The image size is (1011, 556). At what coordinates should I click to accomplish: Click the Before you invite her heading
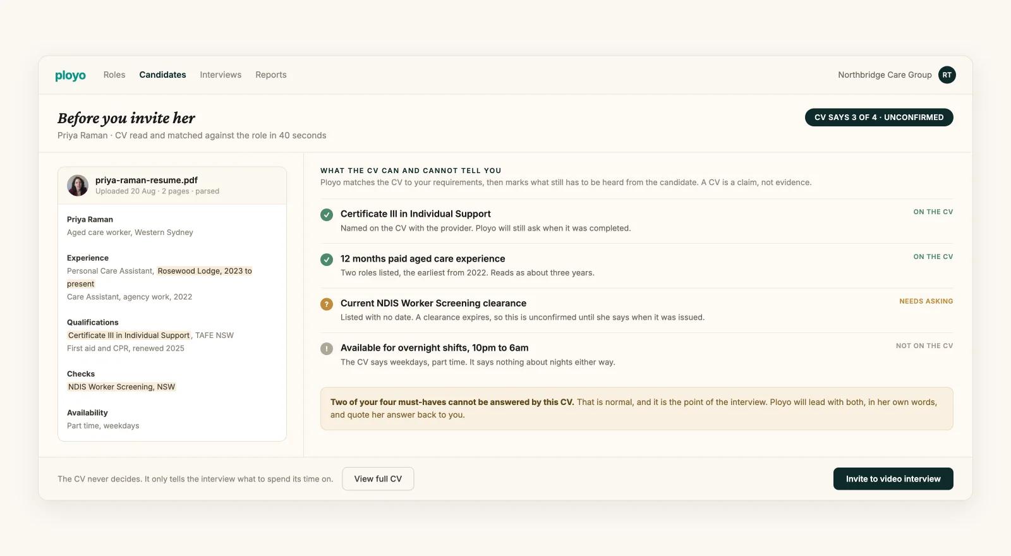[126, 118]
